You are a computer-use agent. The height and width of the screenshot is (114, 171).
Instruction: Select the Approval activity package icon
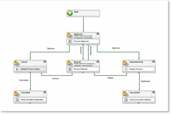click(x=70, y=36)
